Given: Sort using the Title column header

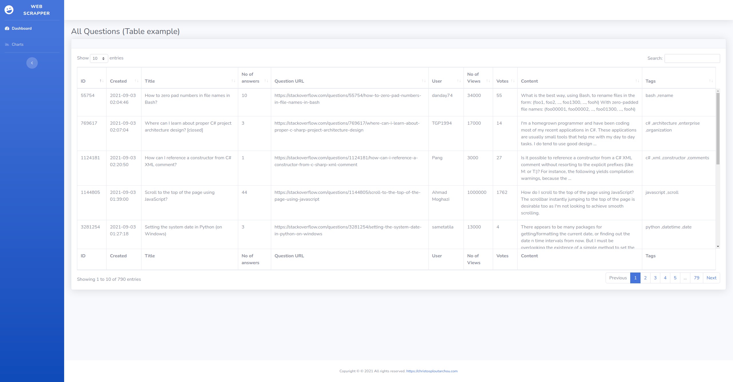Looking at the screenshot, I should coord(150,81).
